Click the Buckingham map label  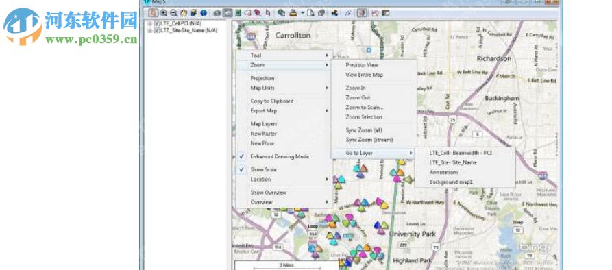(502, 98)
